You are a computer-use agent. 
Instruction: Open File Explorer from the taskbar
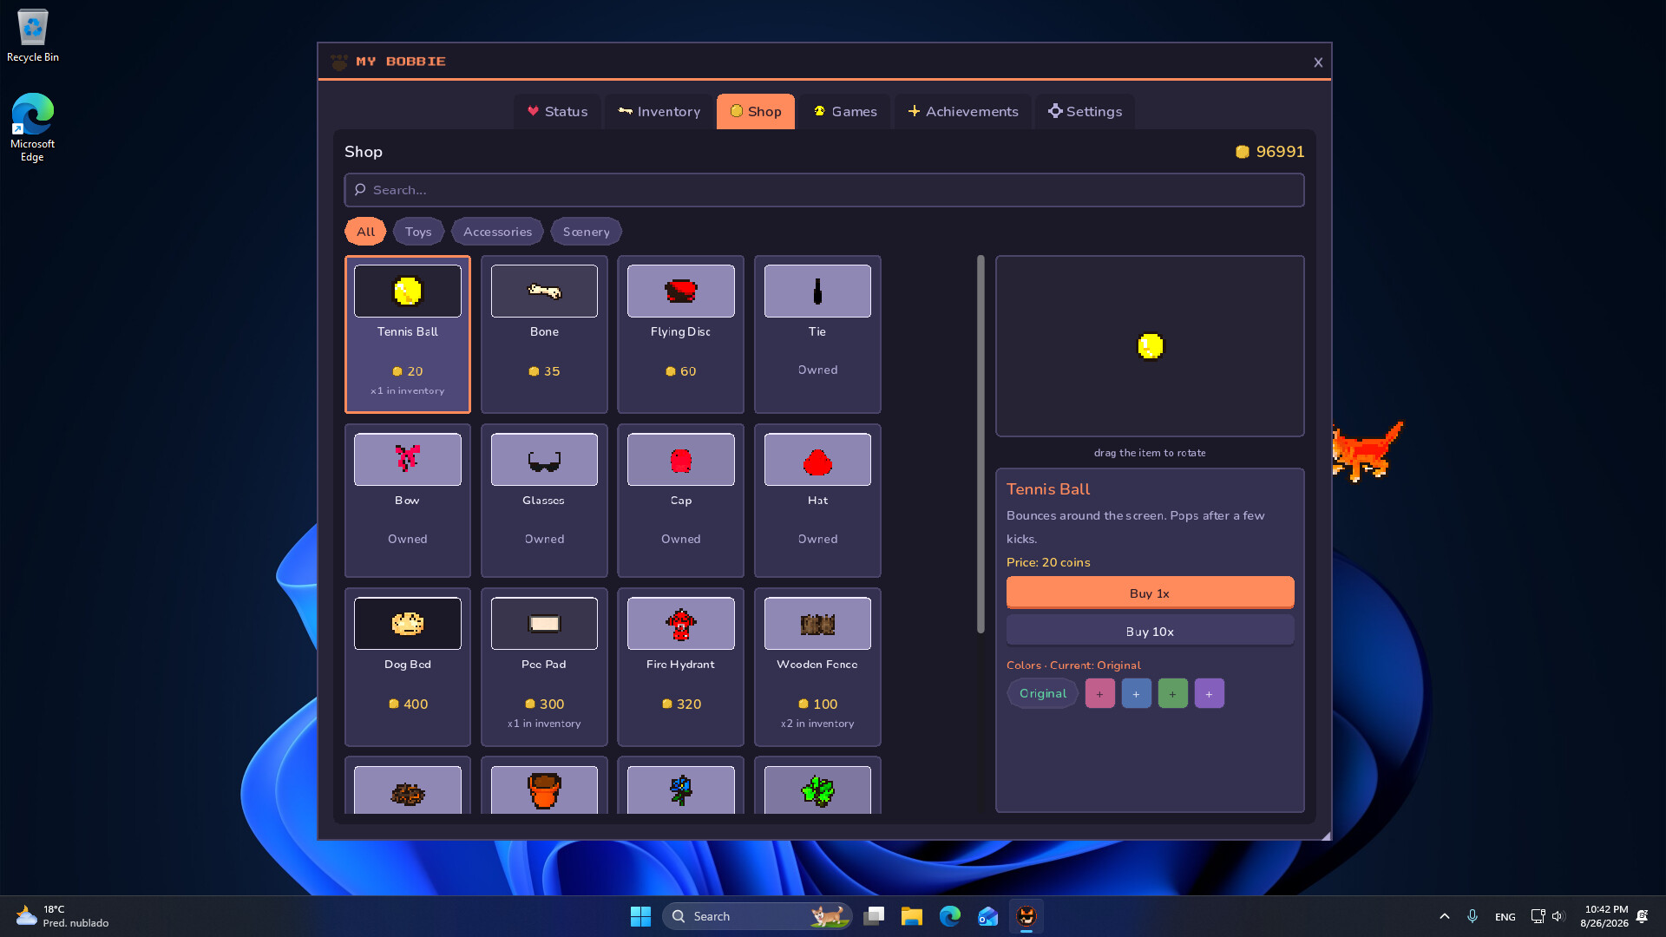click(x=911, y=916)
